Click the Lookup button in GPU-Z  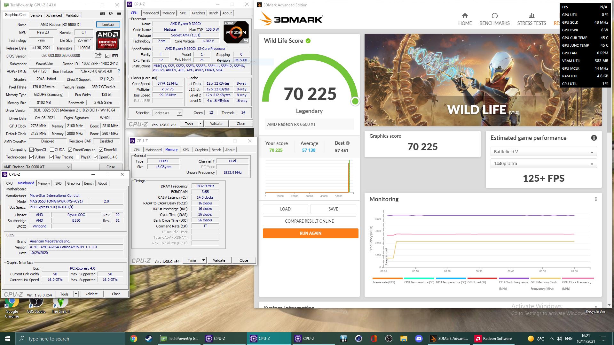(108, 25)
